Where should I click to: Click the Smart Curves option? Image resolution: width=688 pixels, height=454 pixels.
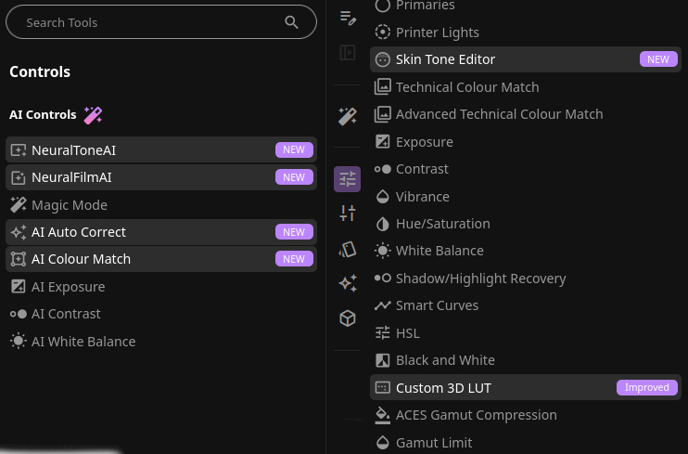pos(437,305)
